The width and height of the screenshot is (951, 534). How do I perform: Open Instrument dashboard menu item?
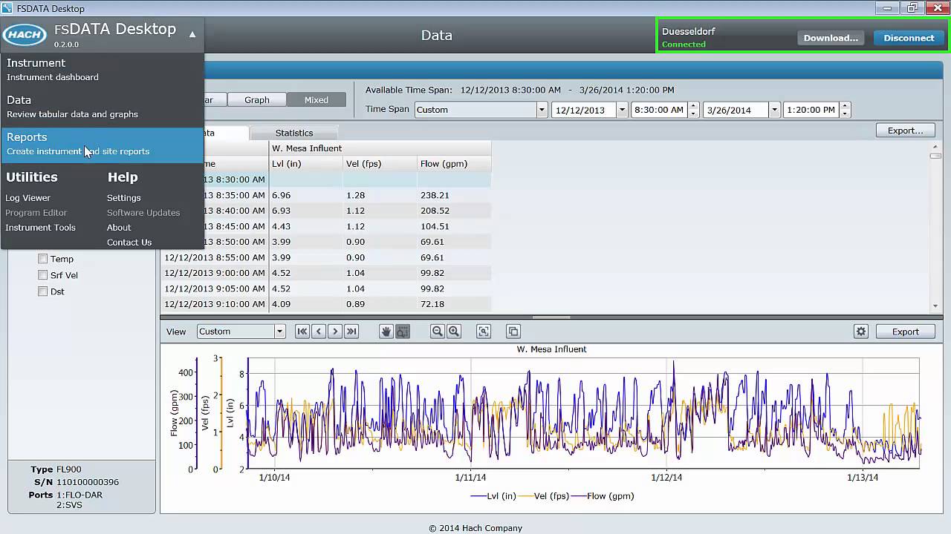pyautogui.click(x=102, y=69)
